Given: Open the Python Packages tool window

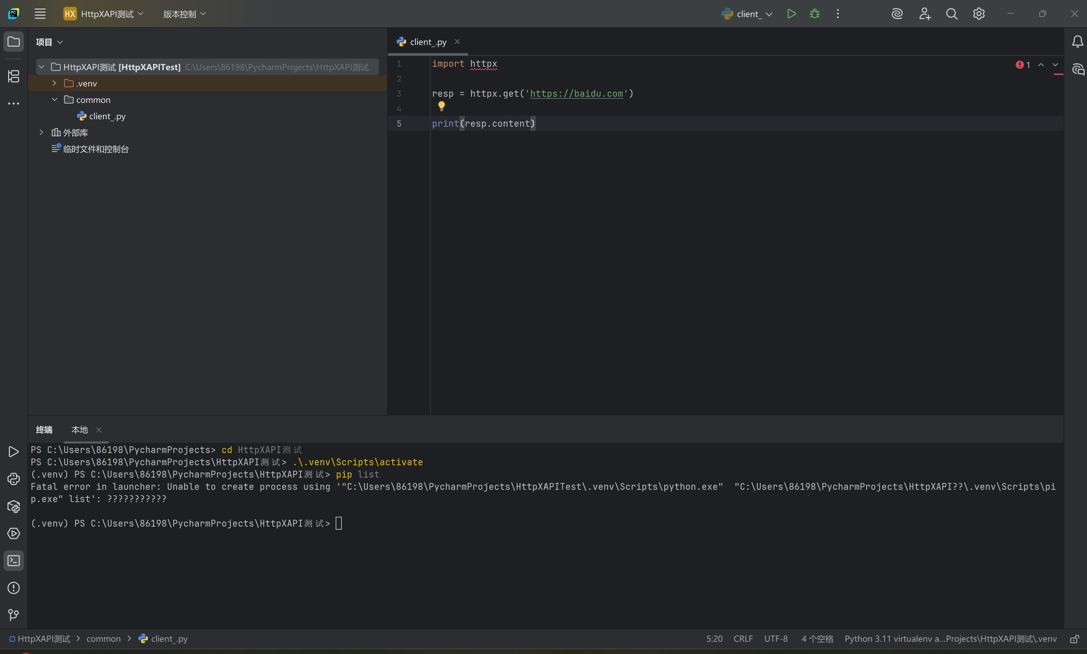Looking at the screenshot, I should [14, 507].
